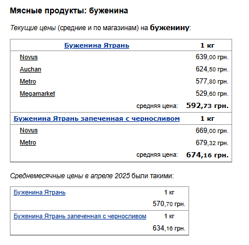Click the heading Мясные продукты: буженина
The width and height of the screenshot is (249, 245).
[x=69, y=10]
